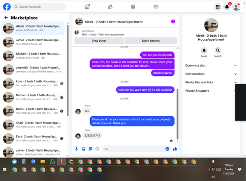Click the chat header listing thumbnail
Screen dimensions: 246x181
pyautogui.click(x=79, y=22)
